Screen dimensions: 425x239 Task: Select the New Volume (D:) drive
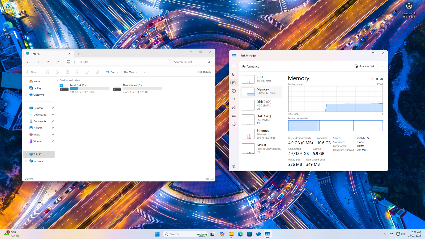(137, 88)
